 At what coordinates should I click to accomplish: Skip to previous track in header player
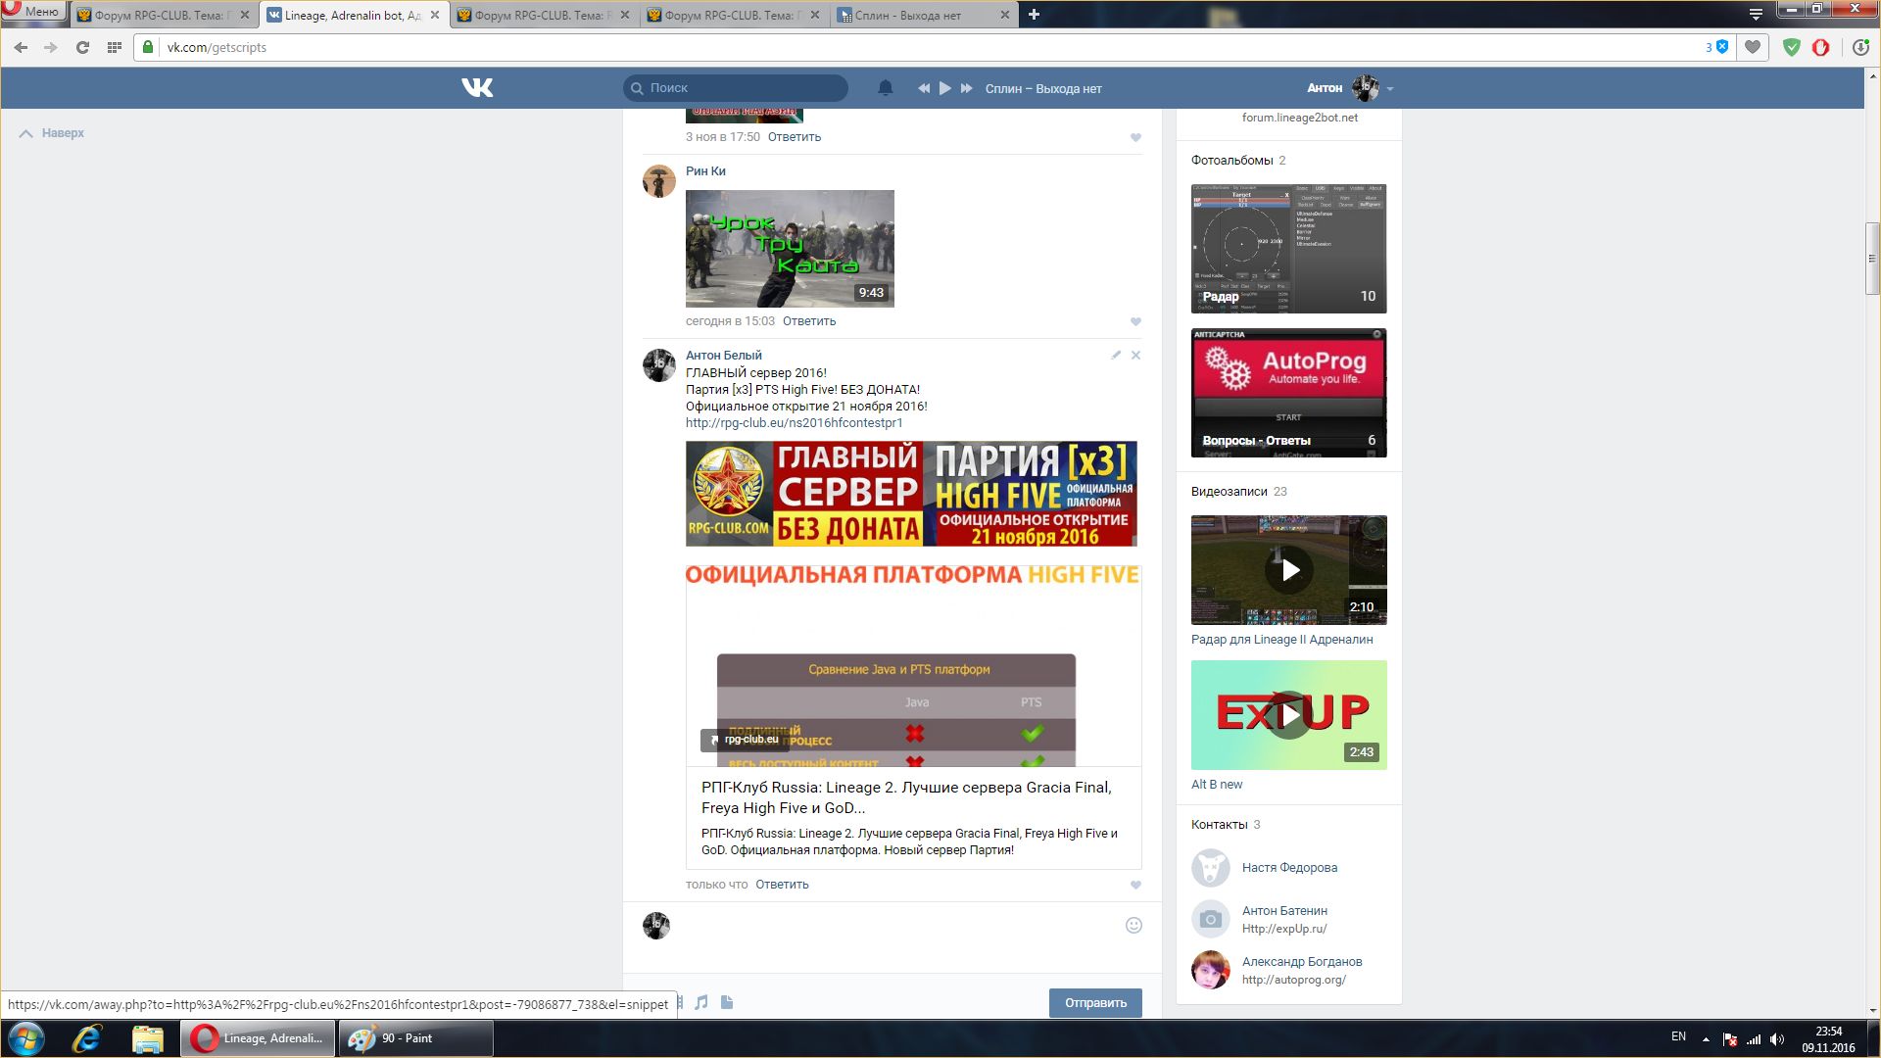(924, 88)
